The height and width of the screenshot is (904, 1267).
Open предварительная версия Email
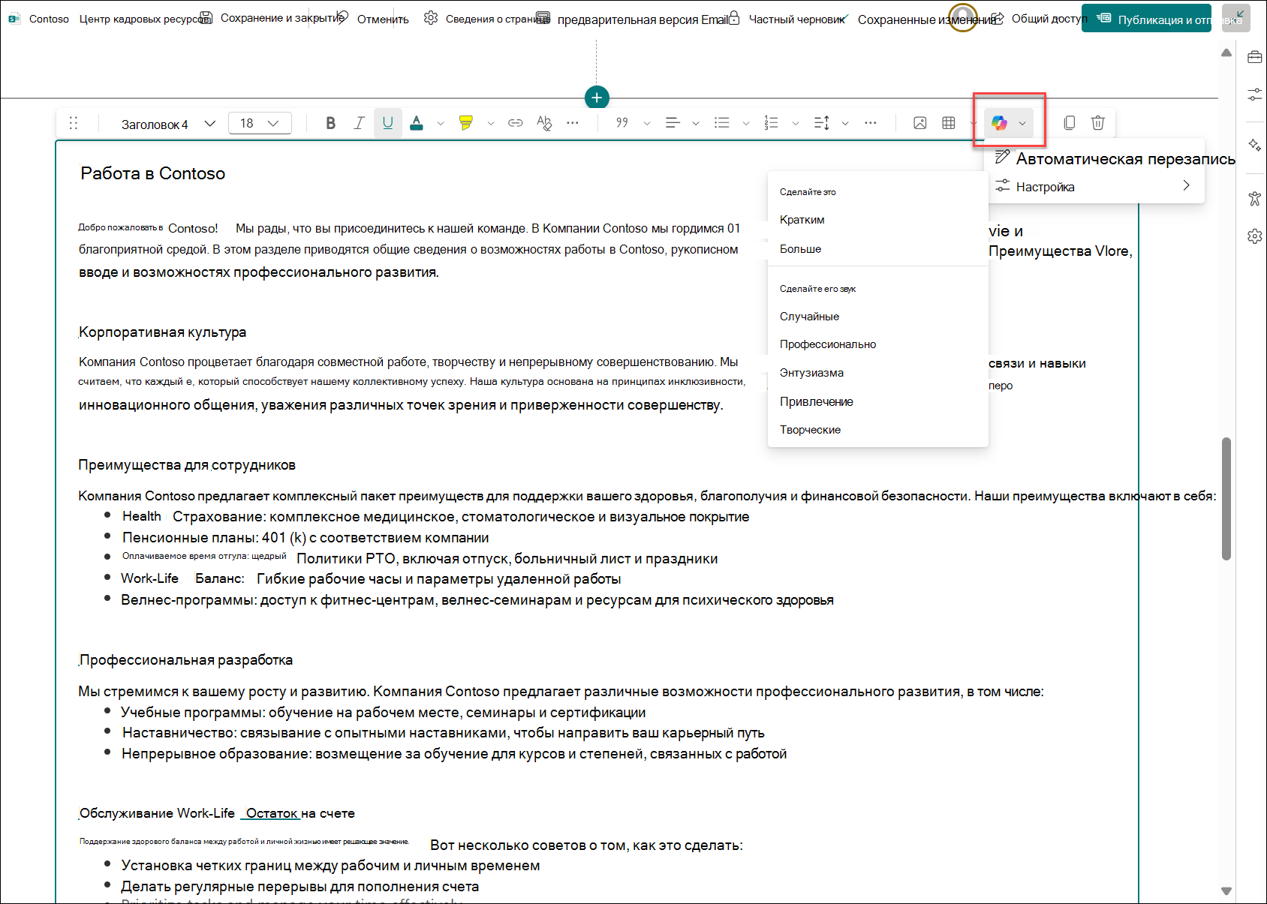(633, 19)
